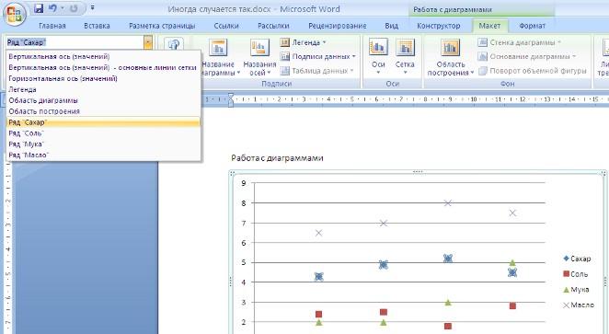Select highlighted Ряд "Сахар" list entry
The width and height of the screenshot is (609, 334).
point(103,122)
